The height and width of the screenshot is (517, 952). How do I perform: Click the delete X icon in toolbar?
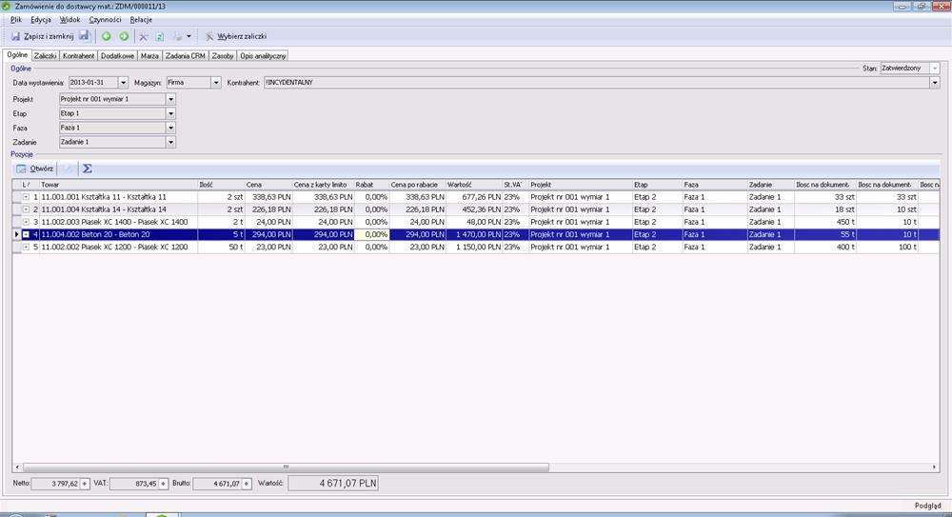click(x=144, y=36)
